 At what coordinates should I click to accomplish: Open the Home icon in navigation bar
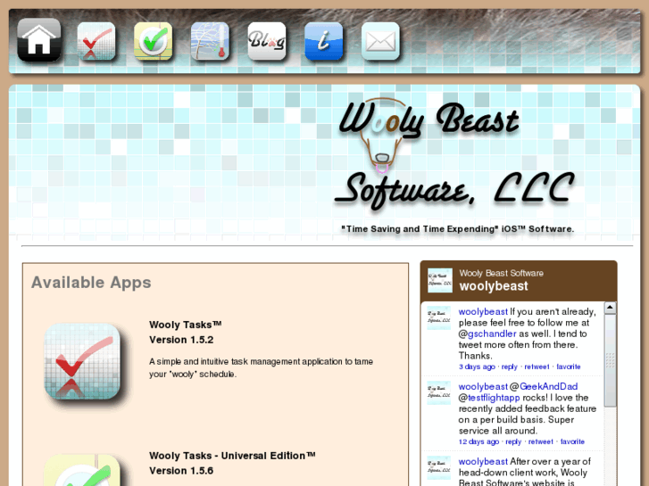point(39,40)
